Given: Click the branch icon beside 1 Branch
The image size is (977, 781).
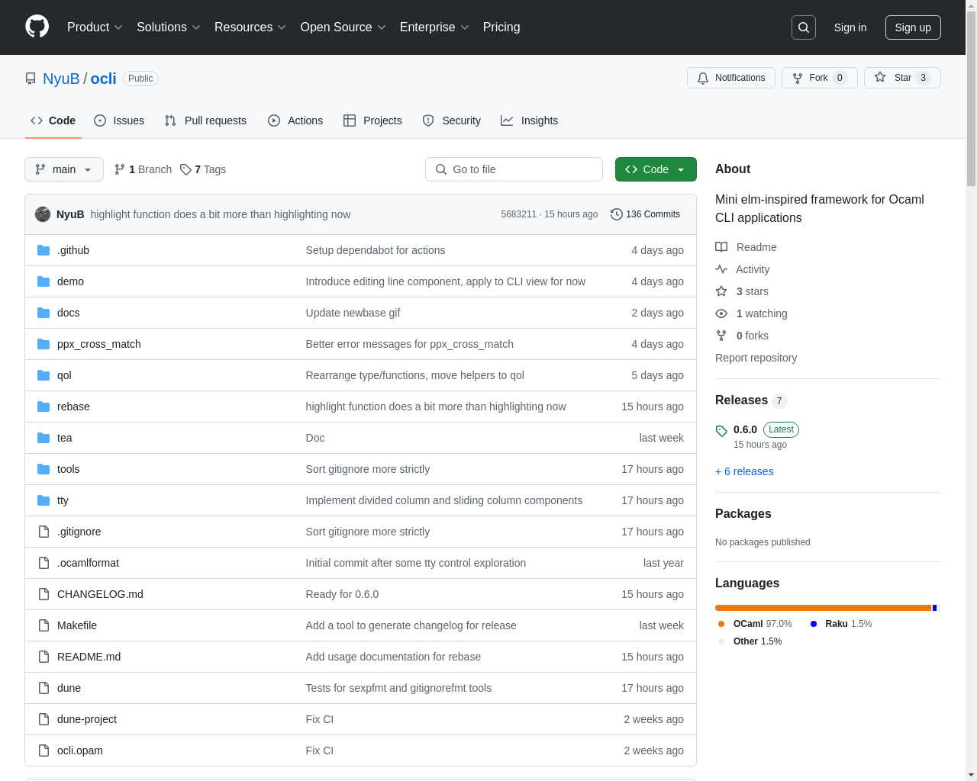Looking at the screenshot, I should pyautogui.click(x=120, y=169).
